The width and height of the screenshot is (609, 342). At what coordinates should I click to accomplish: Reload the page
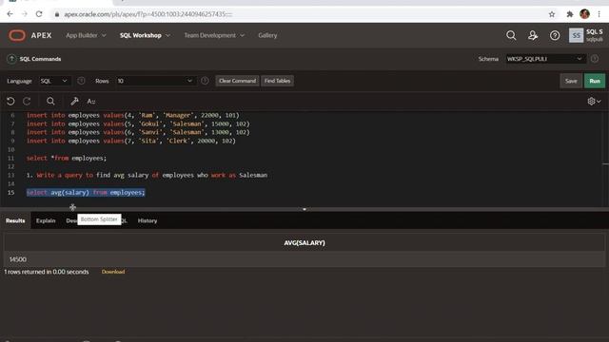(x=39, y=14)
